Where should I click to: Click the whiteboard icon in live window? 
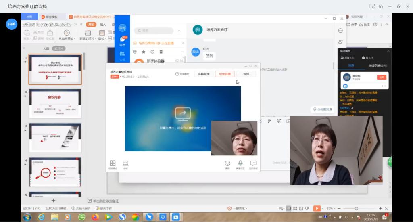(x=125, y=163)
